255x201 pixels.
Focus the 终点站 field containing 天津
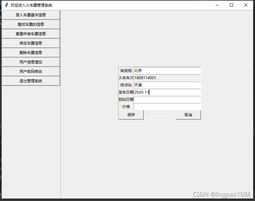[x=167, y=85]
